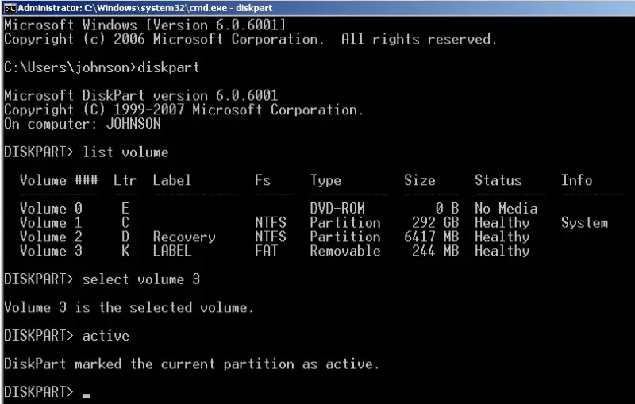Click 'Volume 1' in the volume list
635x404 pixels.
tap(51, 223)
